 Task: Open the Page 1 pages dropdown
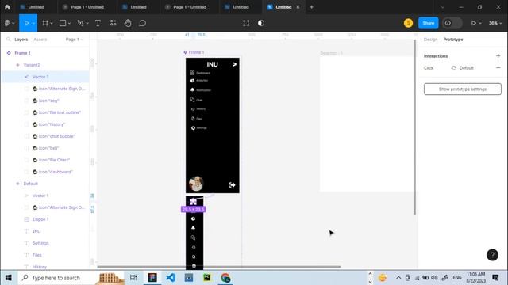(74, 40)
